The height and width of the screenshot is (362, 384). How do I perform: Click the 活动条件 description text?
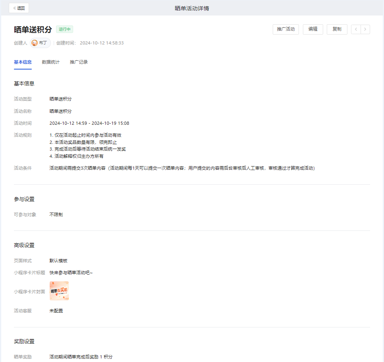click(x=182, y=168)
